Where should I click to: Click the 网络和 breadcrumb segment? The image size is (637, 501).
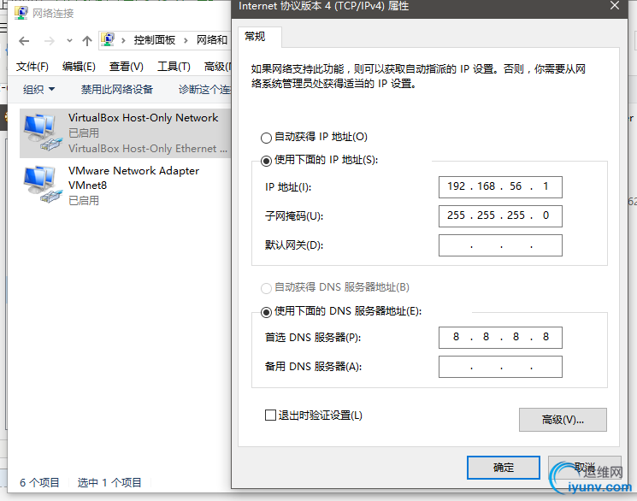212,40
